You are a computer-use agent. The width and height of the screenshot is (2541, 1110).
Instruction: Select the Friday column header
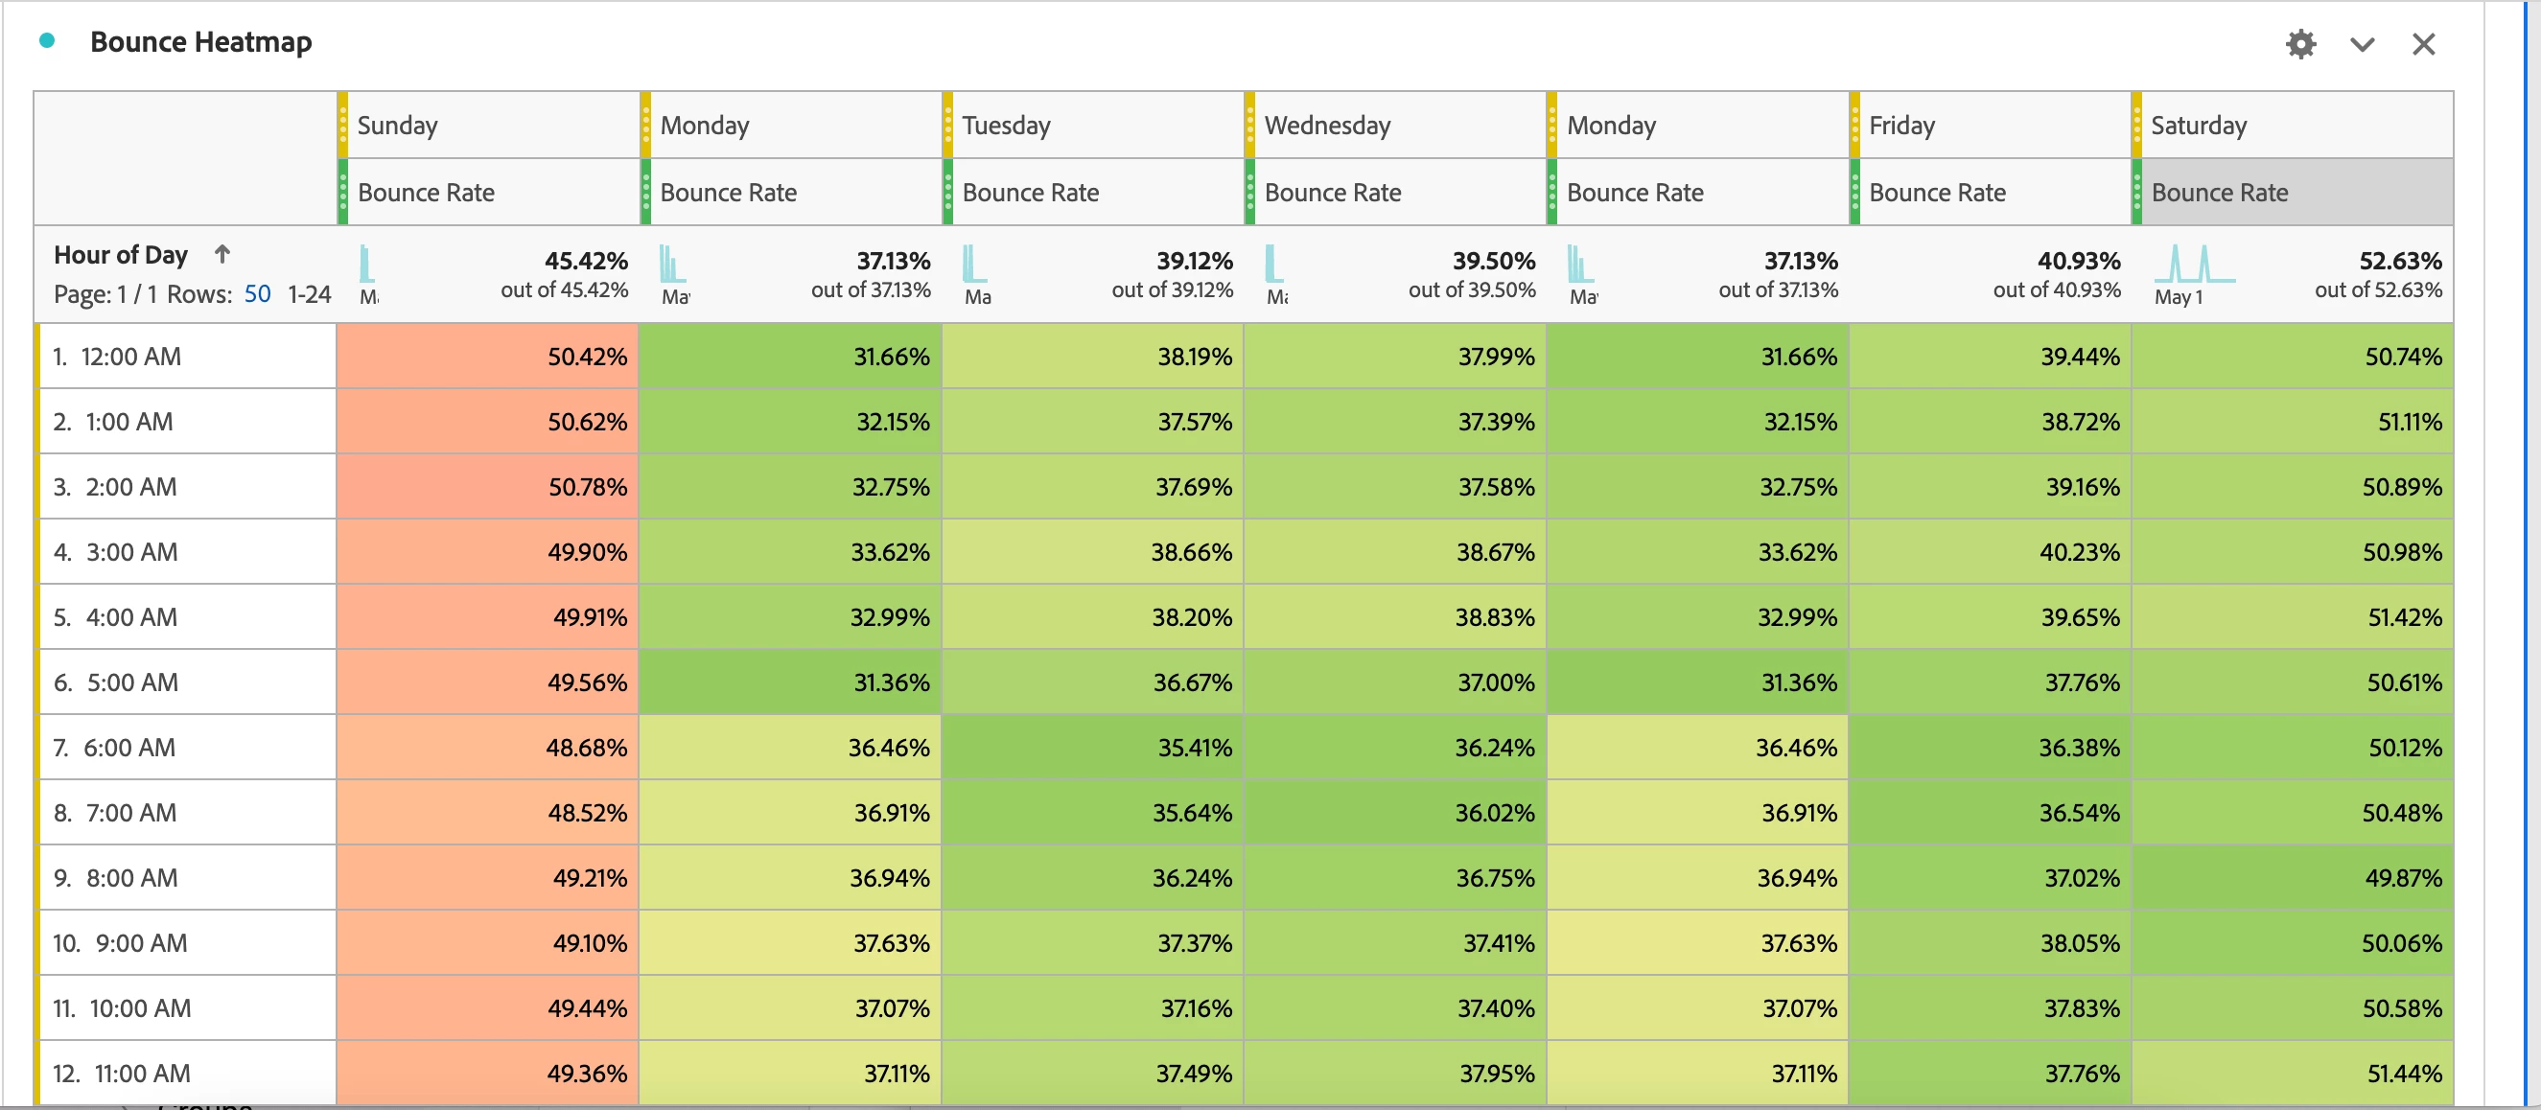pyautogui.click(x=1900, y=126)
